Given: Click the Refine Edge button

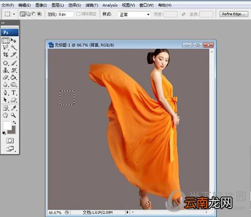Looking at the screenshot, I should pyautogui.click(x=234, y=14).
